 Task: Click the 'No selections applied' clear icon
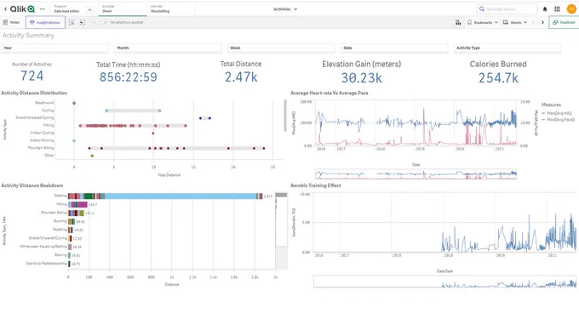coord(106,22)
